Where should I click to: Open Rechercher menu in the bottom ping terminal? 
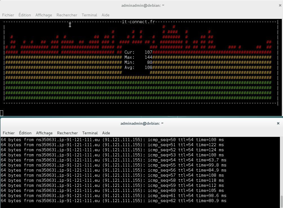point(67,133)
